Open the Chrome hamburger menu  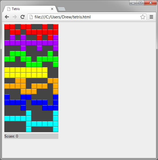[x=151, y=17]
